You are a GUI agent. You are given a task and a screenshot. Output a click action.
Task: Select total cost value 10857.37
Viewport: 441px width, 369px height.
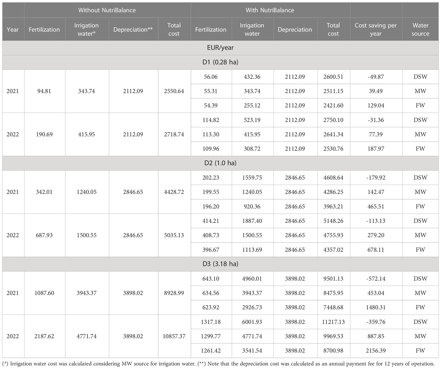pos(174,336)
